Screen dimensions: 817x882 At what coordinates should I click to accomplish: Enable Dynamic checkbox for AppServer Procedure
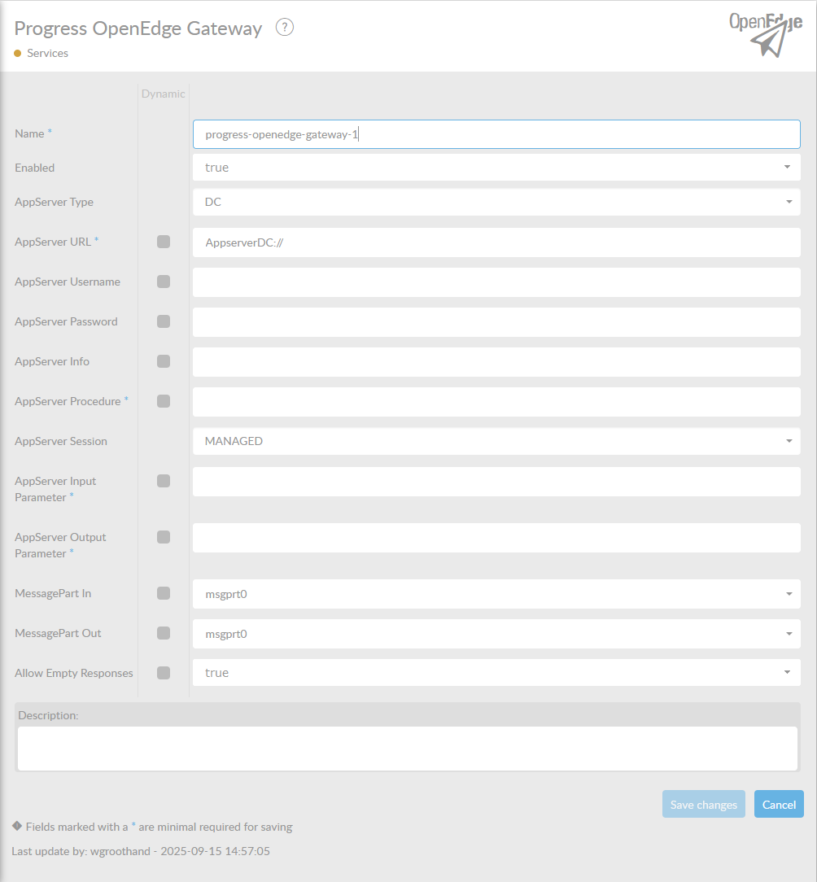pyautogui.click(x=164, y=401)
